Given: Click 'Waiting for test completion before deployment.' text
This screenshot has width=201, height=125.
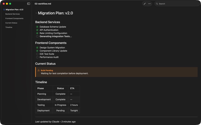Looking at the screenshot, I should [x=65, y=73].
